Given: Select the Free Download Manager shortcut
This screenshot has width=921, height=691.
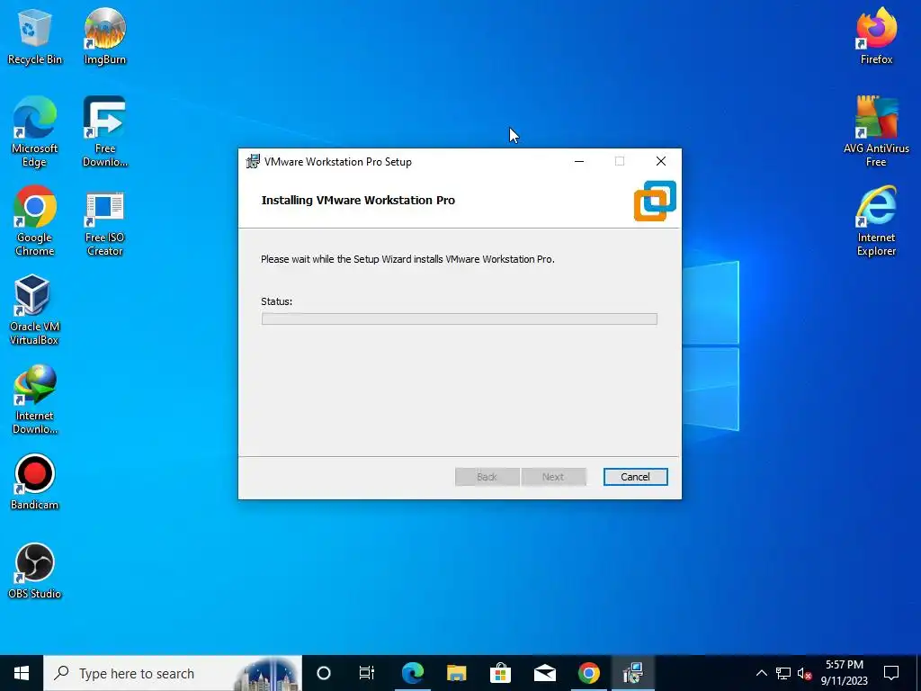Looking at the screenshot, I should (104, 131).
